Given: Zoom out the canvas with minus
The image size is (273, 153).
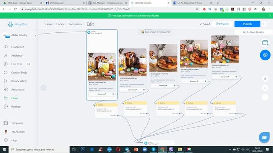Looking at the screenshot, I should [265, 97].
